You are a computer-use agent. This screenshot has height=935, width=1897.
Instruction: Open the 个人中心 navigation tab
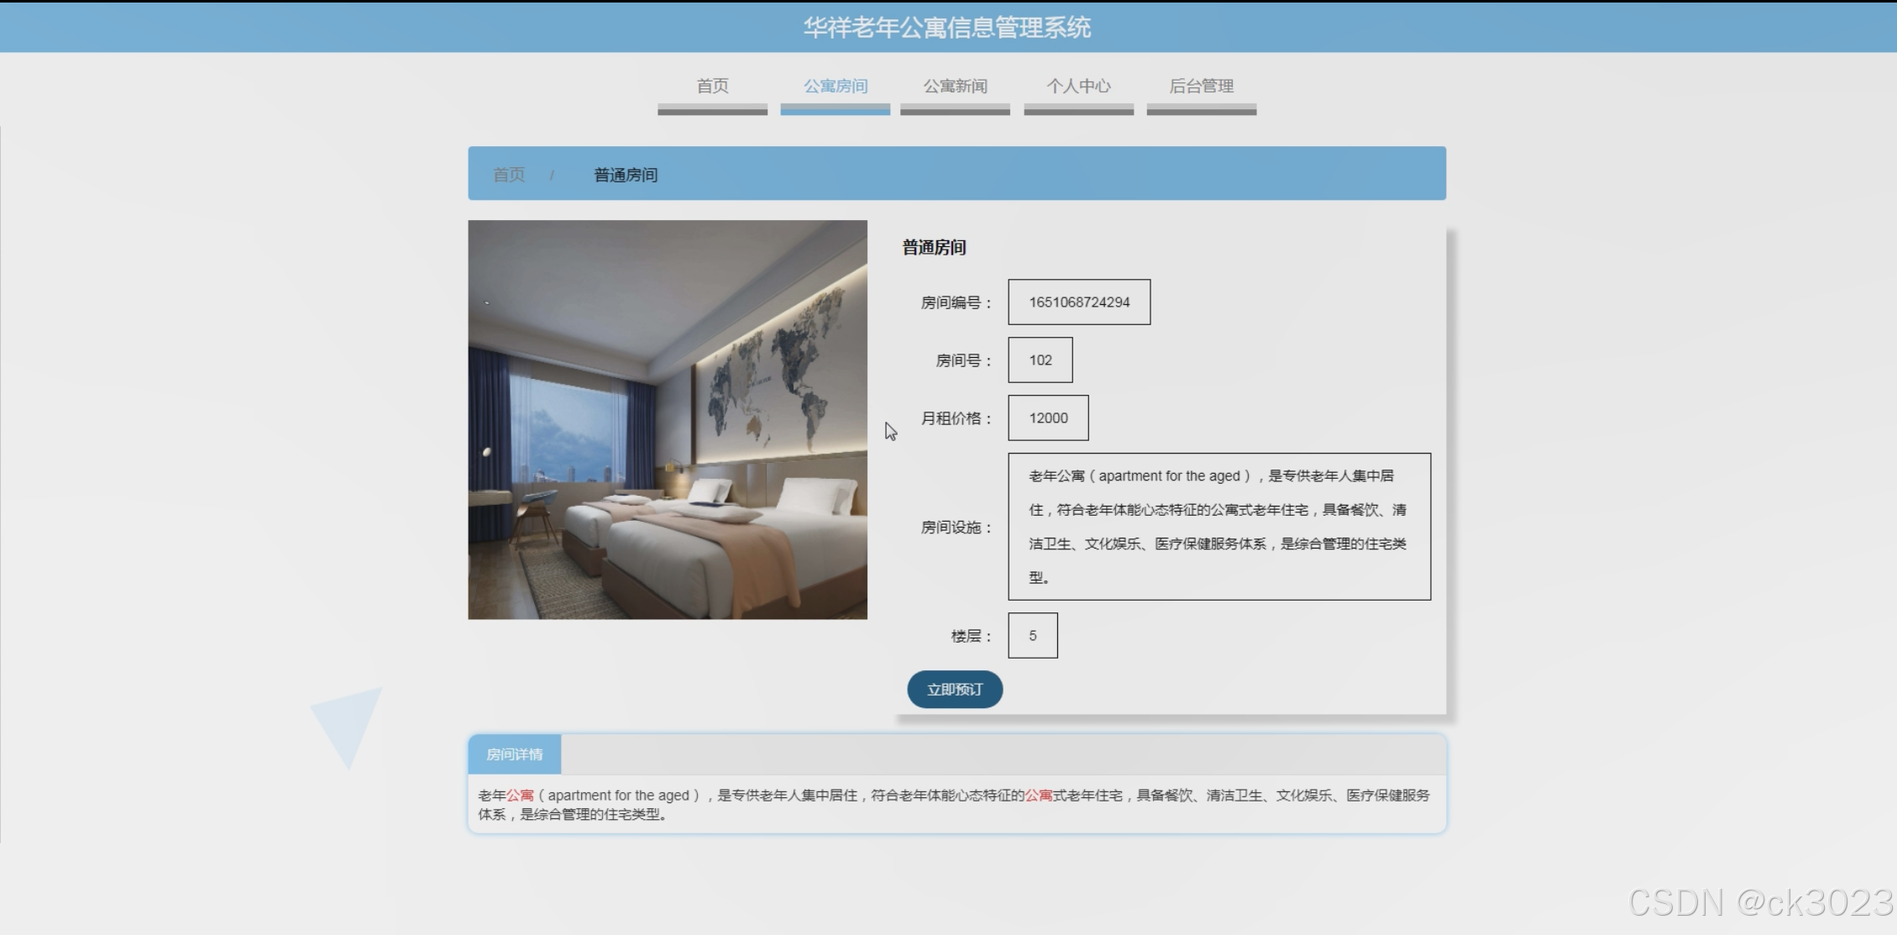[x=1078, y=87]
